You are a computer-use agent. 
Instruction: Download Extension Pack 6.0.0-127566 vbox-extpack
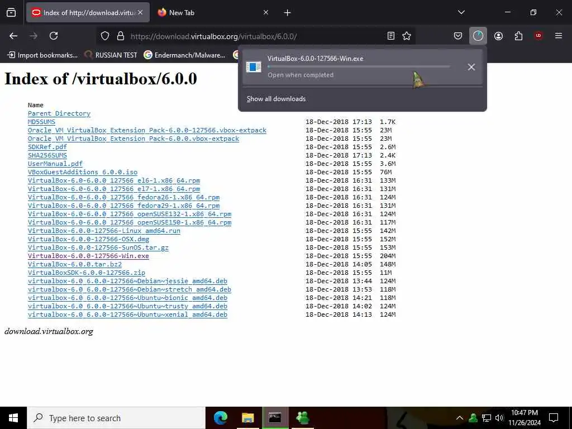point(147,130)
